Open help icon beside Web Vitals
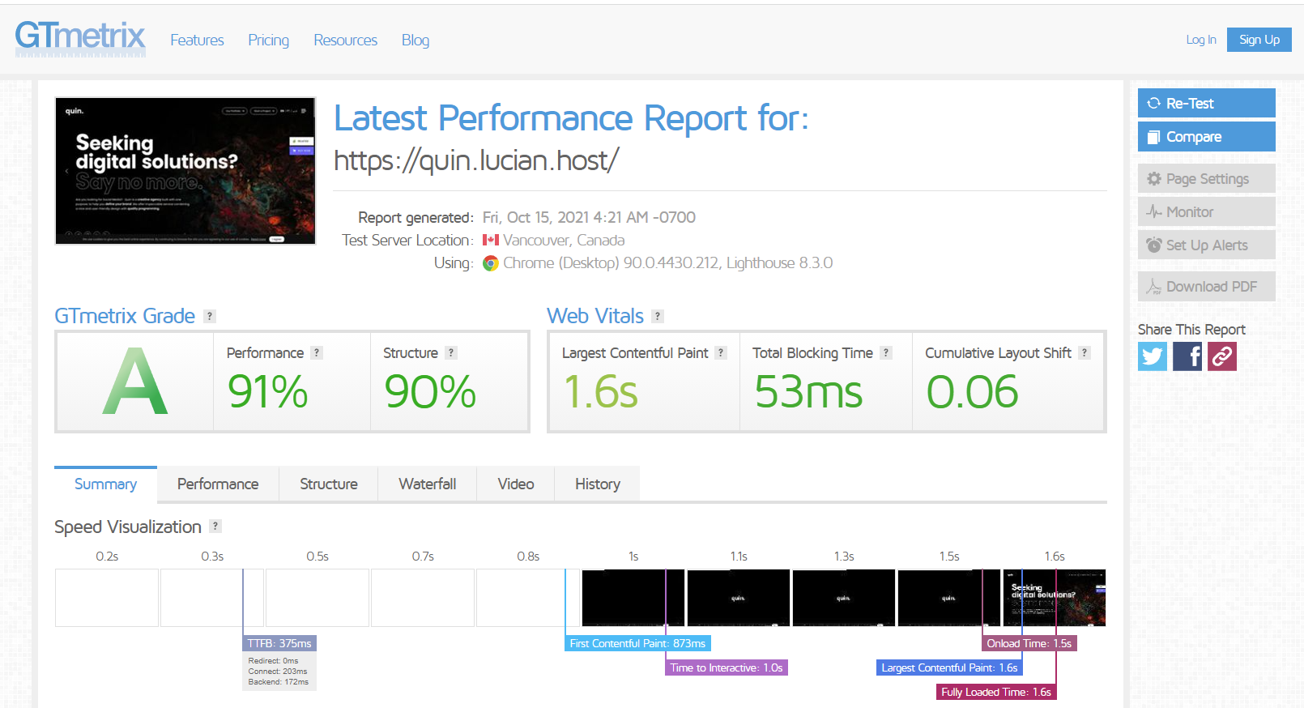This screenshot has width=1304, height=708. coord(658,317)
